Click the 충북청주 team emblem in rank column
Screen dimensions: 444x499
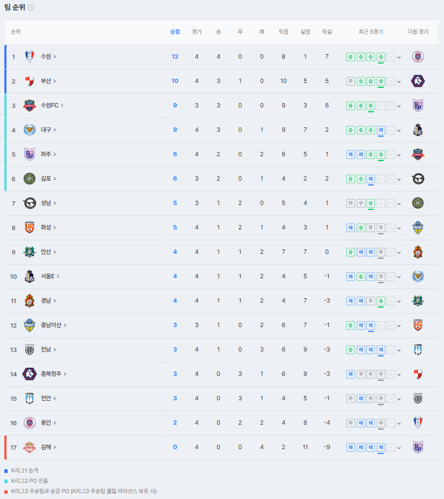click(30, 374)
